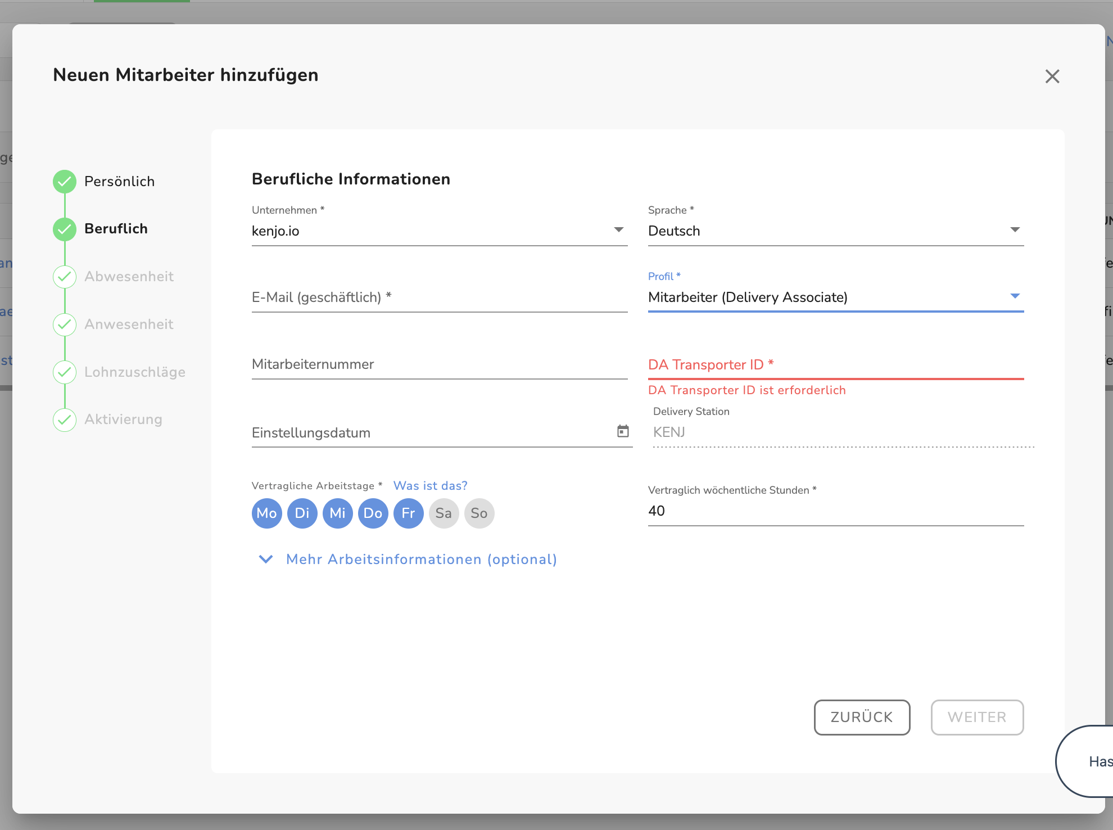Click the ZURÜCK button
The height and width of the screenshot is (830, 1113).
(x=862, y=717)
